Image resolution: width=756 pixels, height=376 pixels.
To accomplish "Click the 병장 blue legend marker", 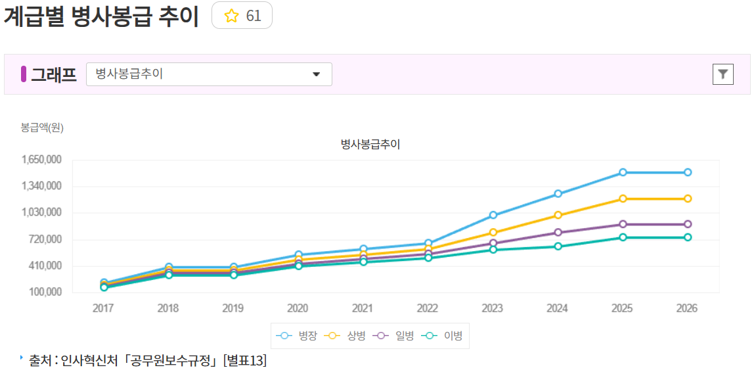I will pyautogui.click(x=284, y=336).
